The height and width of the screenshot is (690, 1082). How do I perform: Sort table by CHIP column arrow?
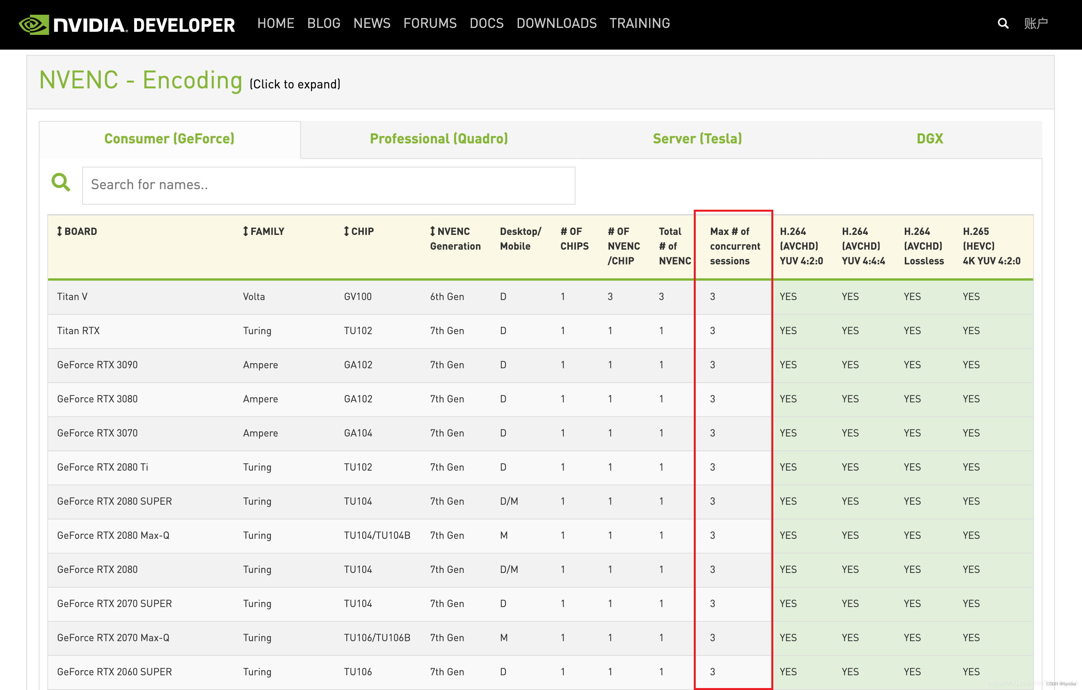click(346, 231)
